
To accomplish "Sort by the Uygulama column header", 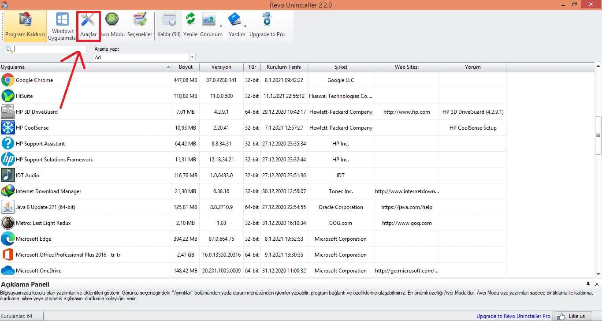I will point(86,67).
